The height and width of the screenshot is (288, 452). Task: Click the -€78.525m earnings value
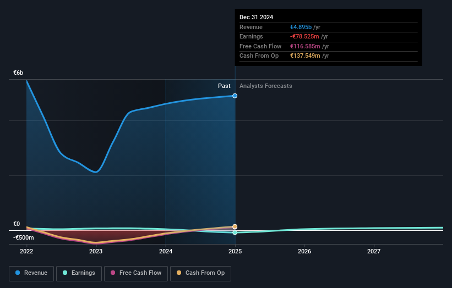pos(304,36)
